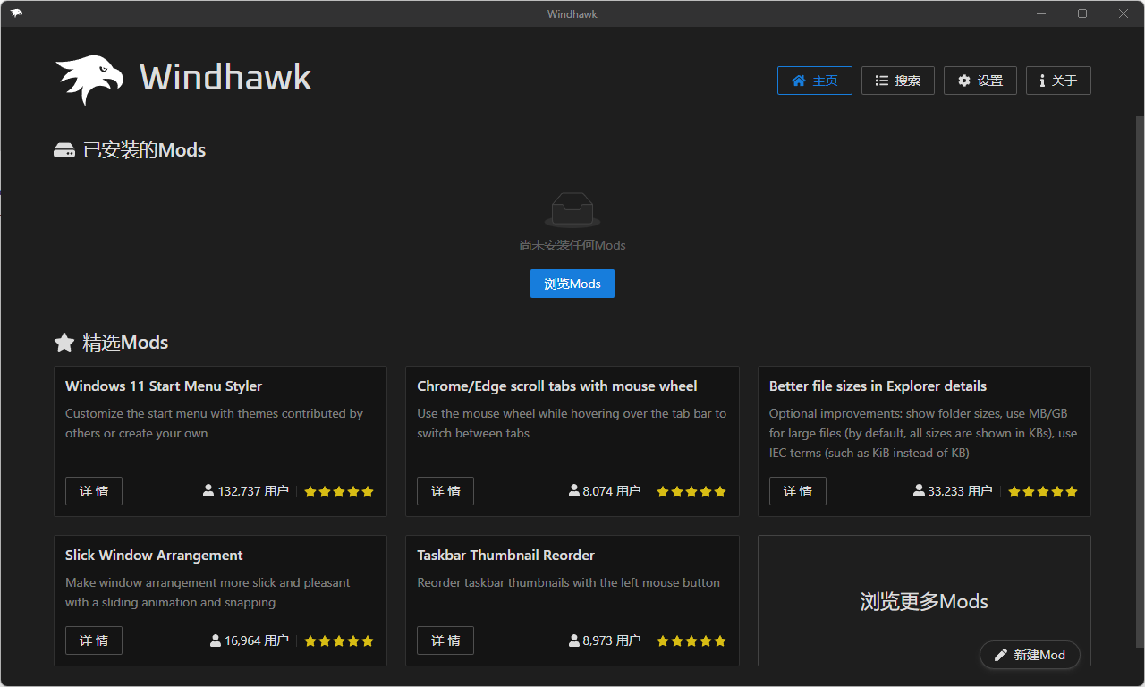Screen dimensions: 1145x687
Task: Open the 主页 home tab
Action: coord(815,81)
